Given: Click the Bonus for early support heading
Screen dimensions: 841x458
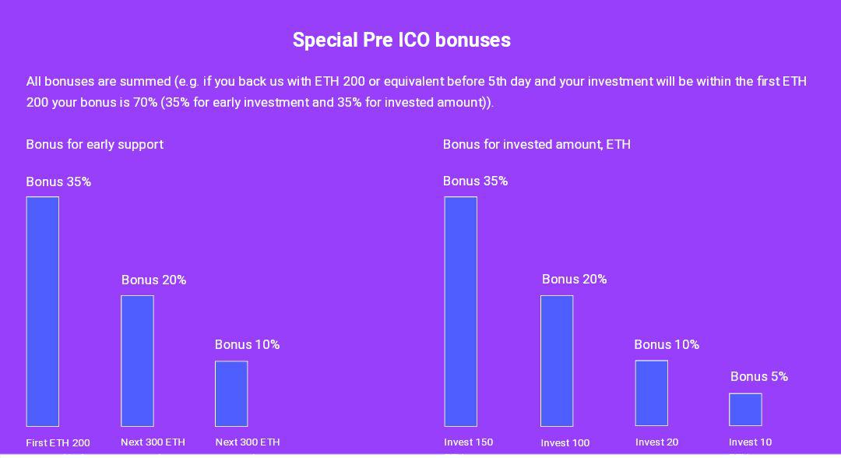Looking at the screenshot, I should pyautogui.click(x=95, y=145).
